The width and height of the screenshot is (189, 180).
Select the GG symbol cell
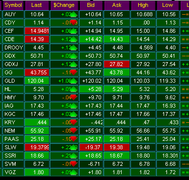pos(13,72)
